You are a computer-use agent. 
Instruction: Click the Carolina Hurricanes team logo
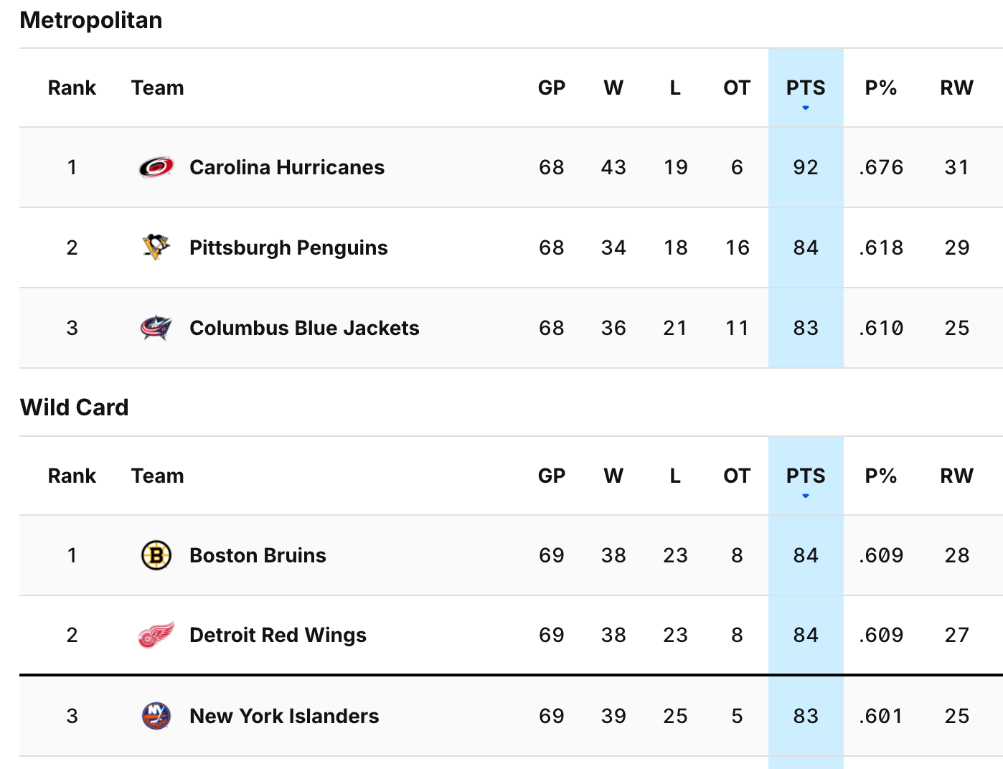tap(156, 167)
